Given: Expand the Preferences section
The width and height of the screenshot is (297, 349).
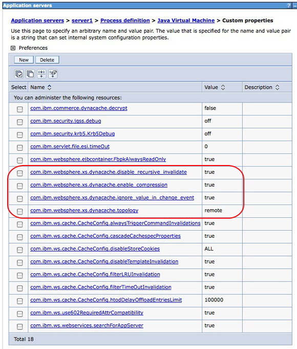Looking at the screenshot, I should pyautogui.click(x=13, y=48).
